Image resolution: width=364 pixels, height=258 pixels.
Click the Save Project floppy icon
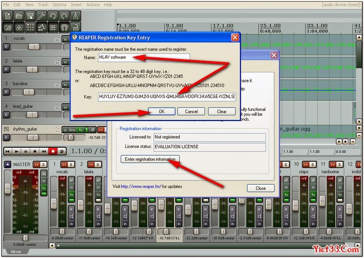coord(30,16)
